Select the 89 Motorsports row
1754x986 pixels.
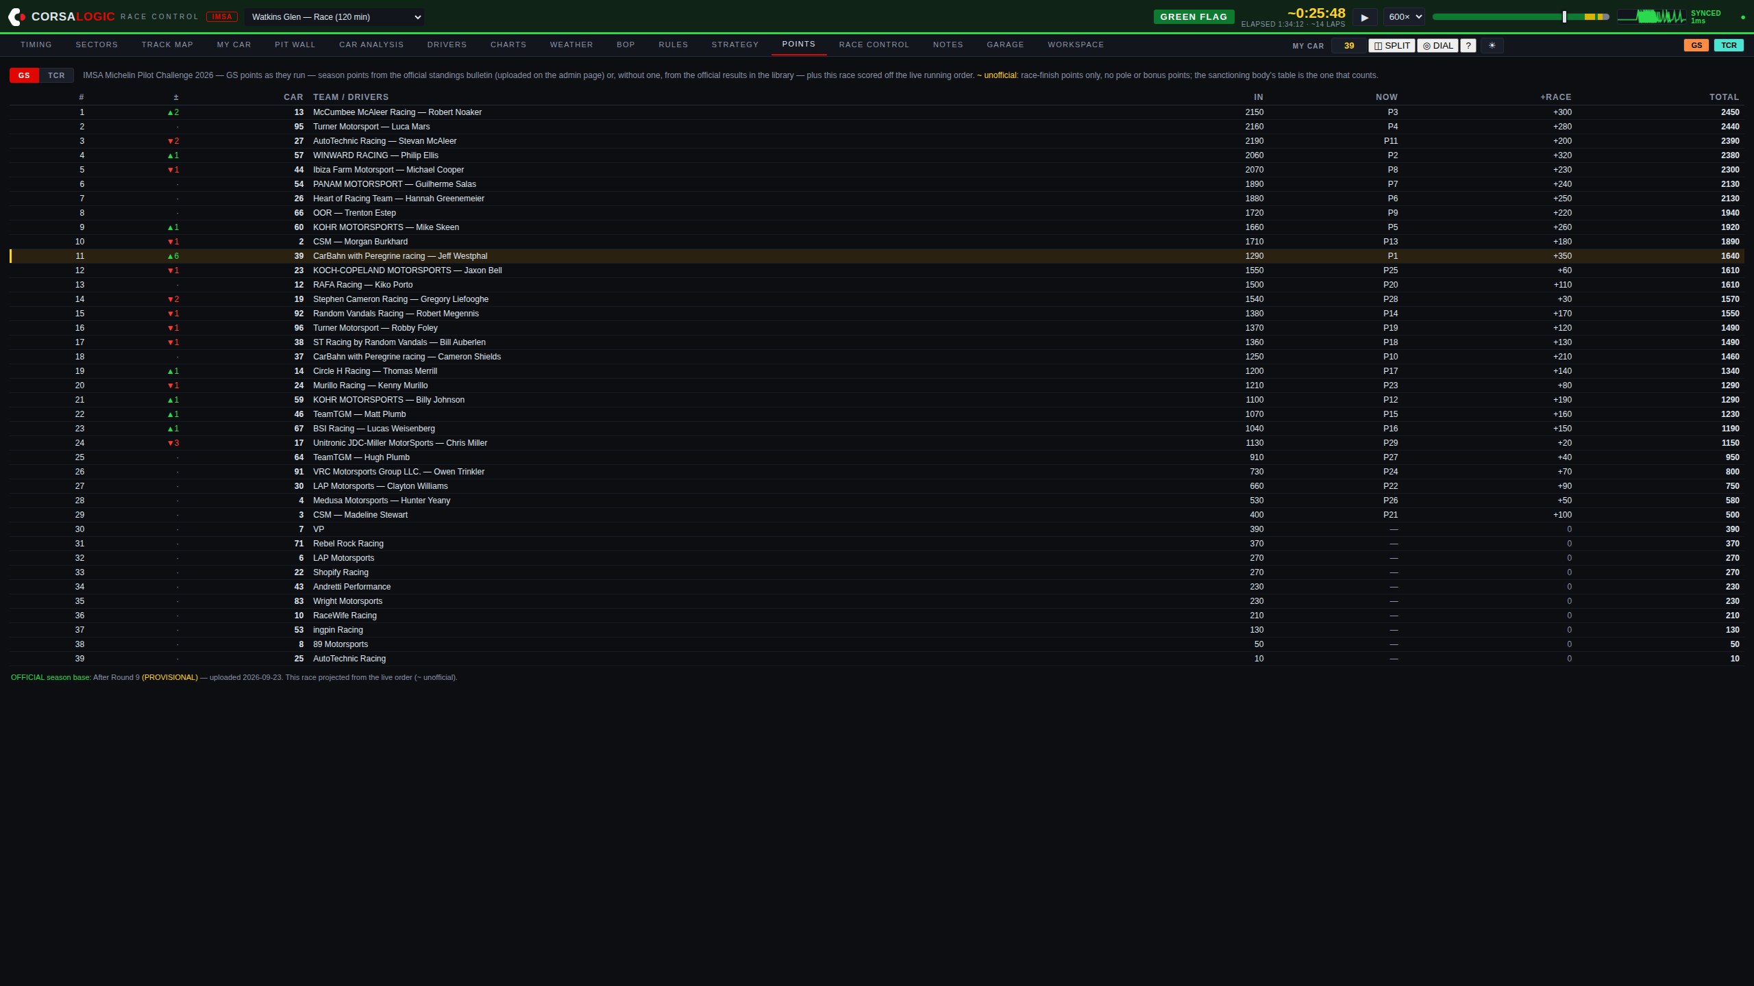point(877,644)
